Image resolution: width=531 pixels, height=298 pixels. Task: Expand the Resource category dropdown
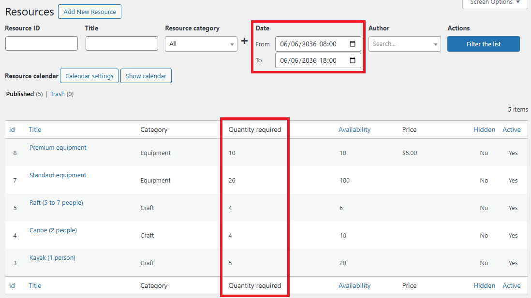coord(201,44)
